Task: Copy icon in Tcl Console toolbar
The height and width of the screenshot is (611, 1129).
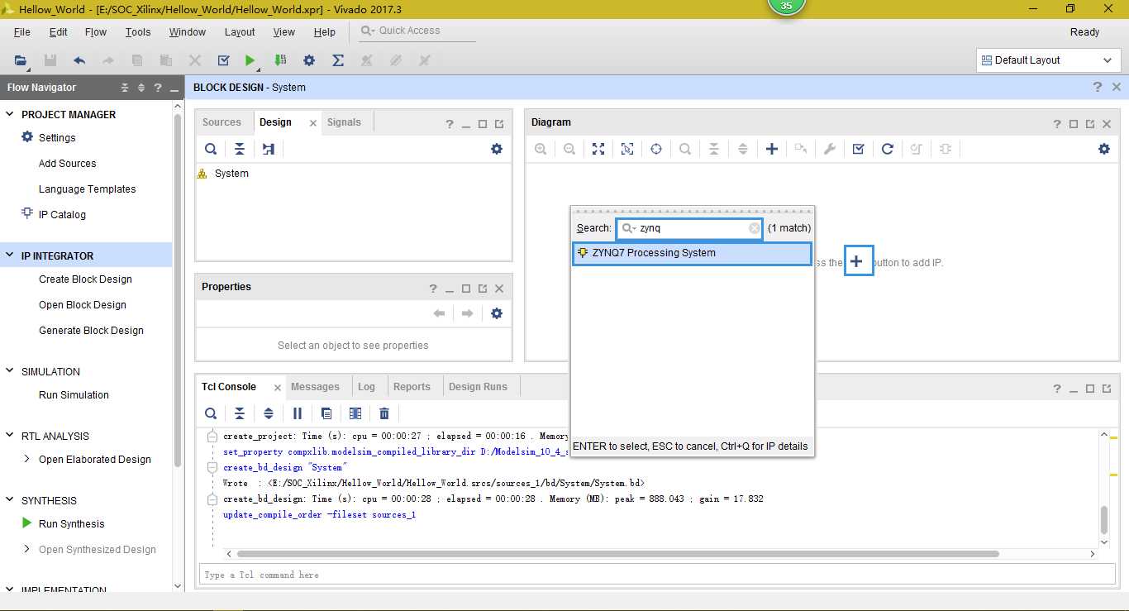Action: (x=326, y=413)
